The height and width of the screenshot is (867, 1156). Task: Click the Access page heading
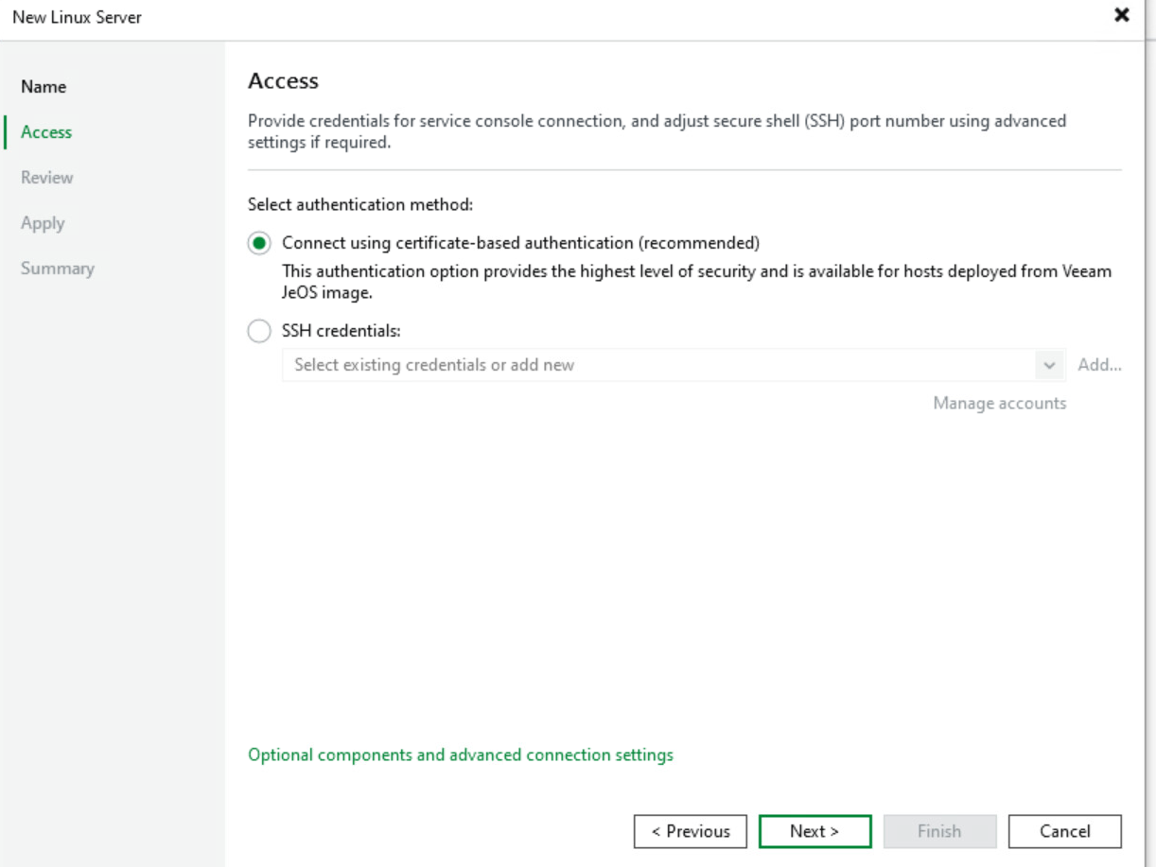283,81
